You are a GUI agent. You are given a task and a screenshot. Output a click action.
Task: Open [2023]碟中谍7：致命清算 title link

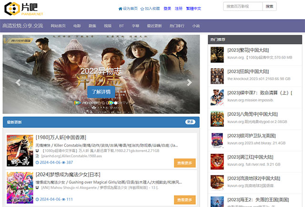click(260, 93)
